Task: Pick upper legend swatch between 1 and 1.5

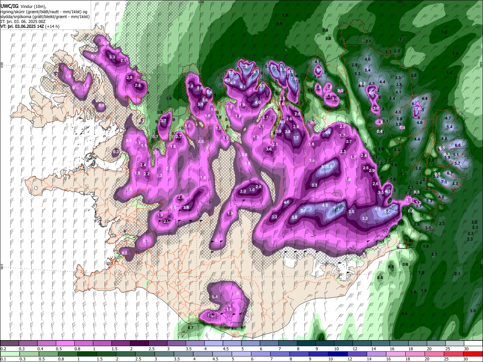Action: tap(102, 344)
